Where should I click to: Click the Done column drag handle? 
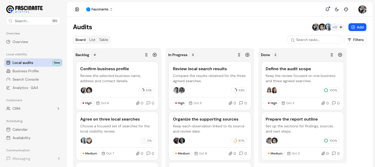pyautogui.click(x=332, y=55)
